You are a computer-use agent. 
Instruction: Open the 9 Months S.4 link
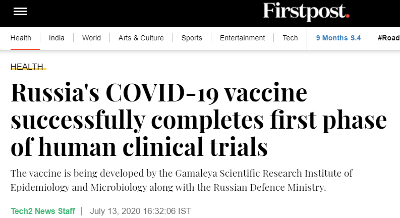pyautogui.click(x=338, y=38)
